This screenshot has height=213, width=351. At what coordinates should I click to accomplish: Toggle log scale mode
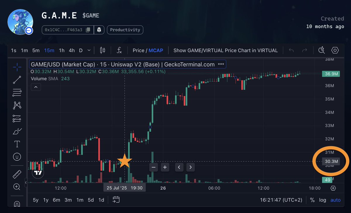point(323,200)
